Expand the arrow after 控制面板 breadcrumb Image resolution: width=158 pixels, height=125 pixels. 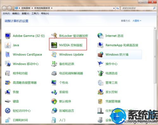click(x=32, y=8)
